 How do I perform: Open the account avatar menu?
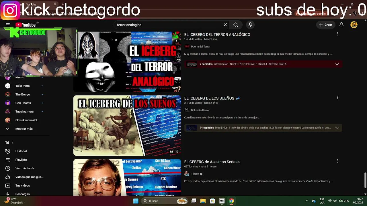click(354, 25)
